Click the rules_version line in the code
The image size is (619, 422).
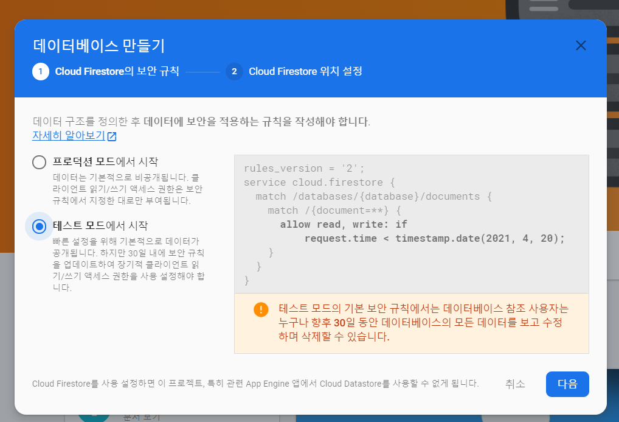click(x=304, y=168)
